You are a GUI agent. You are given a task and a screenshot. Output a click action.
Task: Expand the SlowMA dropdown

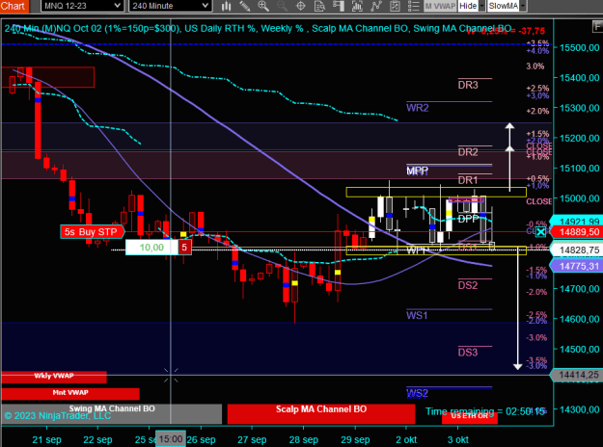[523, 6]
